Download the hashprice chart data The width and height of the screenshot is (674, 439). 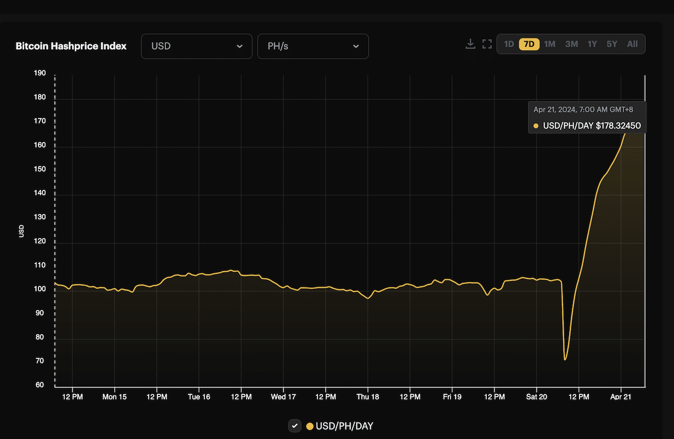[x=470, y=44]
